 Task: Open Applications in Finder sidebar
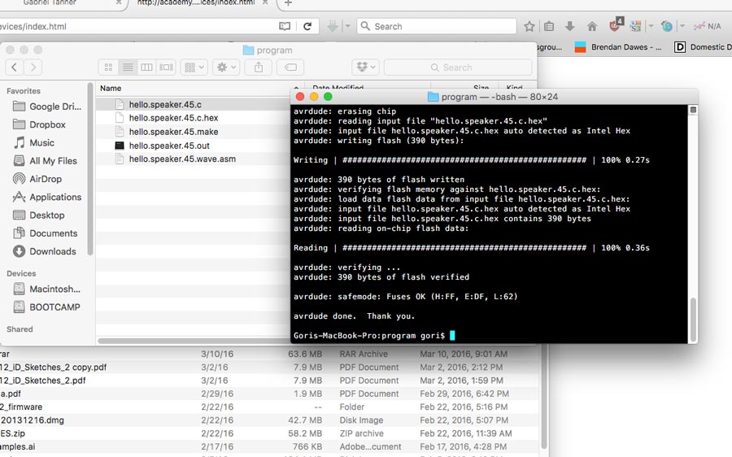pos(46,197)
